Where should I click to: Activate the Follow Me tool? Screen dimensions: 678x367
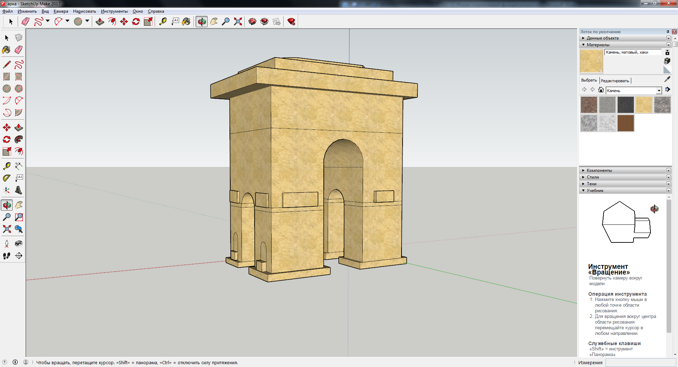pos(19,139)
